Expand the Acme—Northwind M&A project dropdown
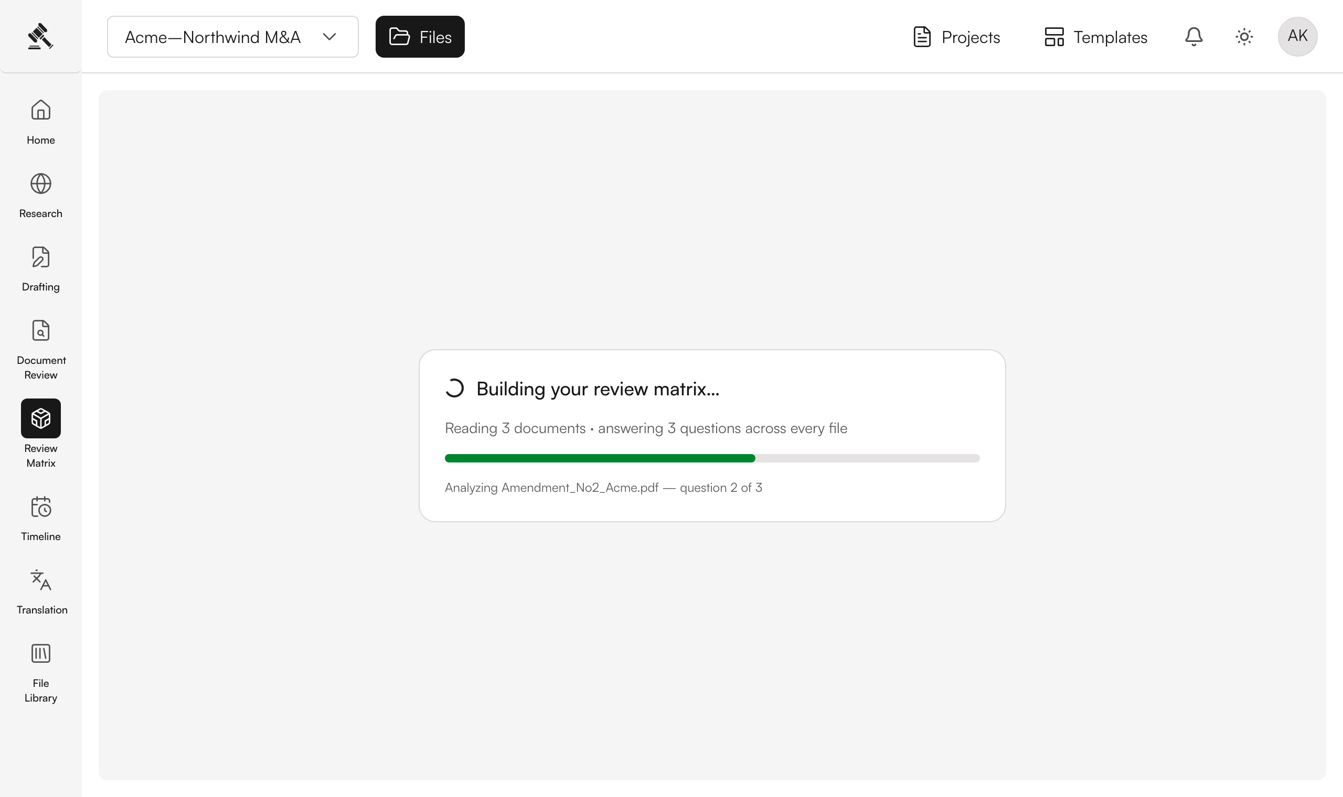 [x=232, y=37]
